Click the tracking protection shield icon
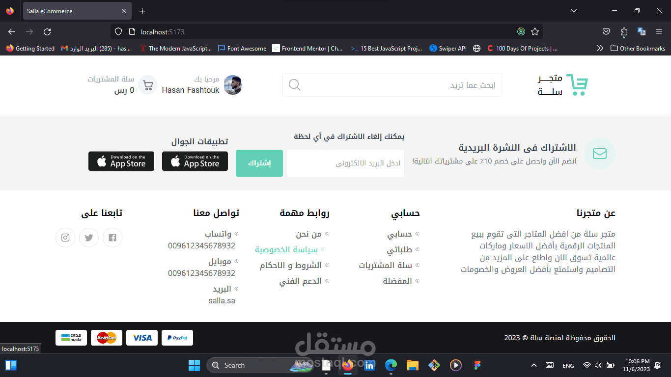The width and height of the screenshot is (671, 377). tap(118, 32)
